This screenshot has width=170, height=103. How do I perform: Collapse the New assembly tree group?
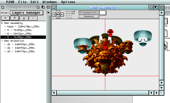(2, 23)
